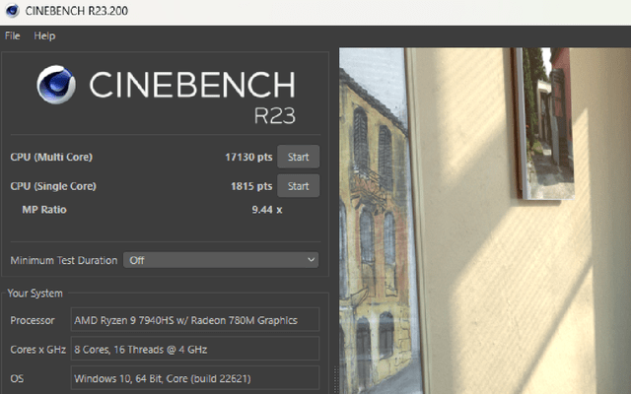Click the OS label
The height and width of the screenshot is (394, 631).
(17, 378)
